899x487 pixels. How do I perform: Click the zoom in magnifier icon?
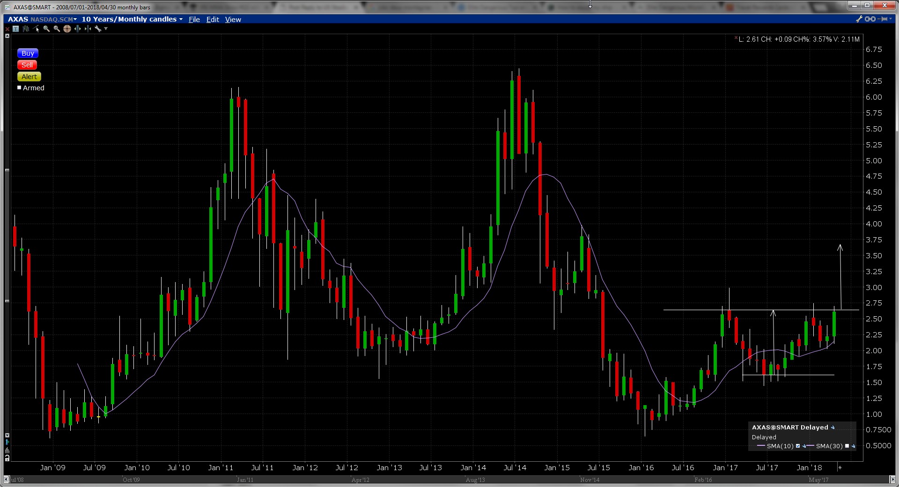[46, 29]
